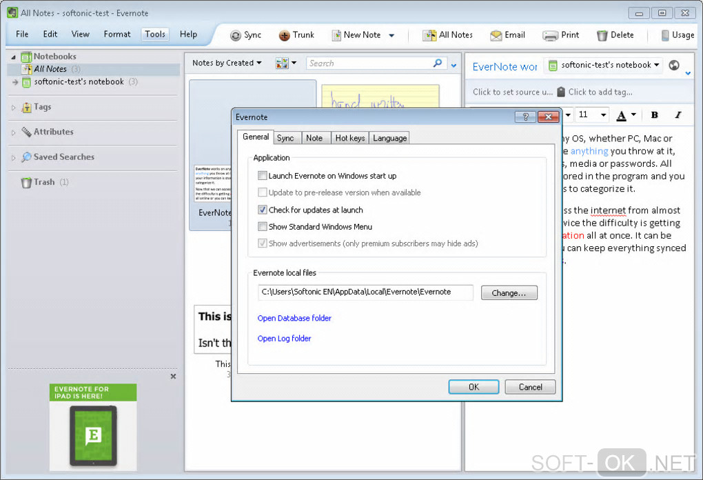Open the Notes by Created dropdown
703x480 pixels.
[x=227, y=63]
